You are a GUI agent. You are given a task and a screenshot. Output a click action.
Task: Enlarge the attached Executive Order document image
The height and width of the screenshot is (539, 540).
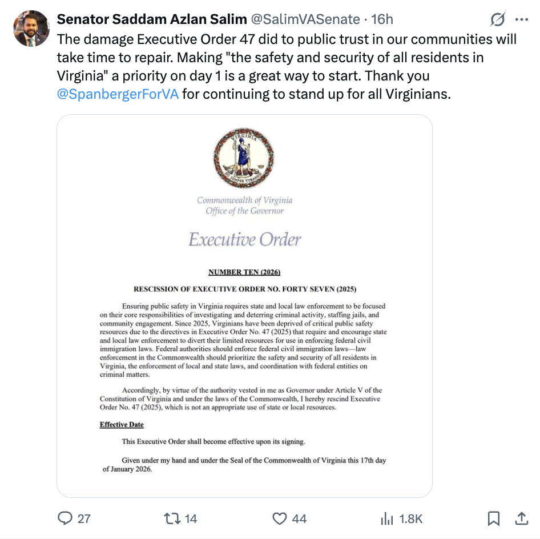point(244,343)
